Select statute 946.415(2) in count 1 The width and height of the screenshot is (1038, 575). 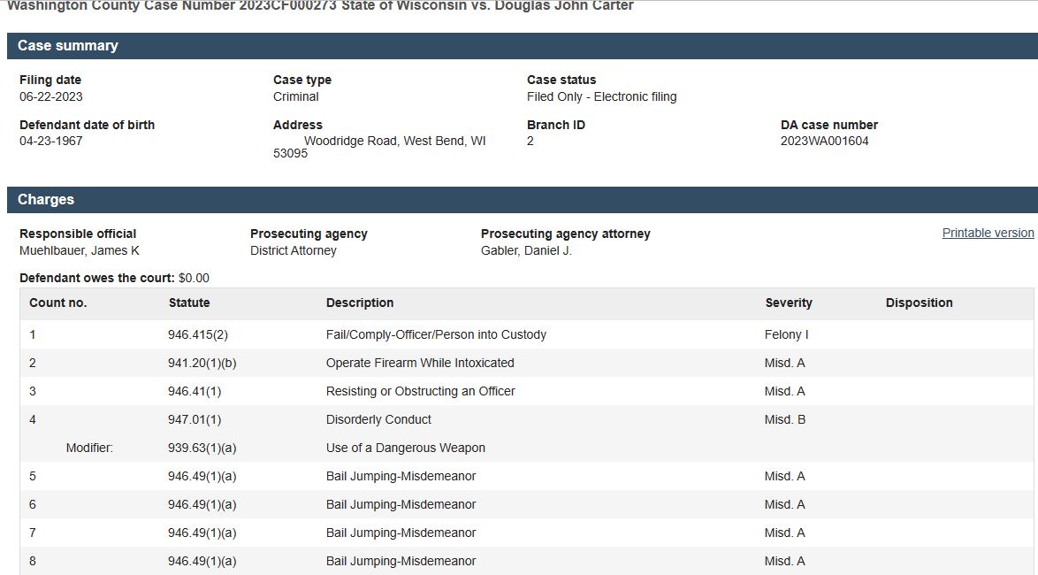[198, 334]
